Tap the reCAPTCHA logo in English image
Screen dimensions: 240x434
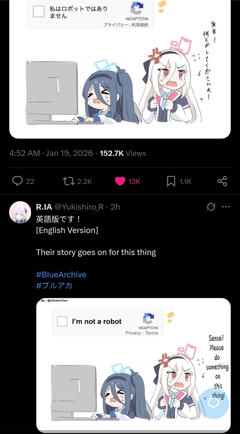(x=148, y=318)
